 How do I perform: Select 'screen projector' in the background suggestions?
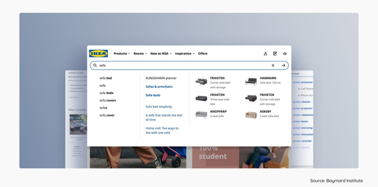302,108
